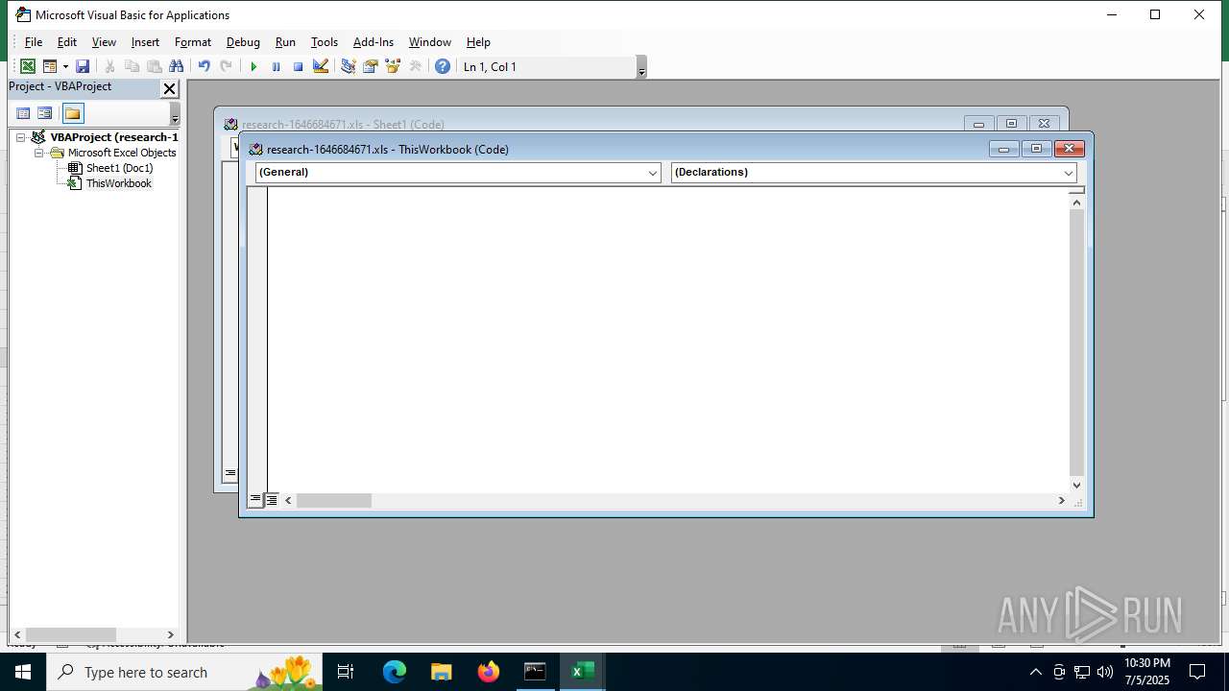
Task: Run the macro with the green play icon
Action: (x=253, y=66)
